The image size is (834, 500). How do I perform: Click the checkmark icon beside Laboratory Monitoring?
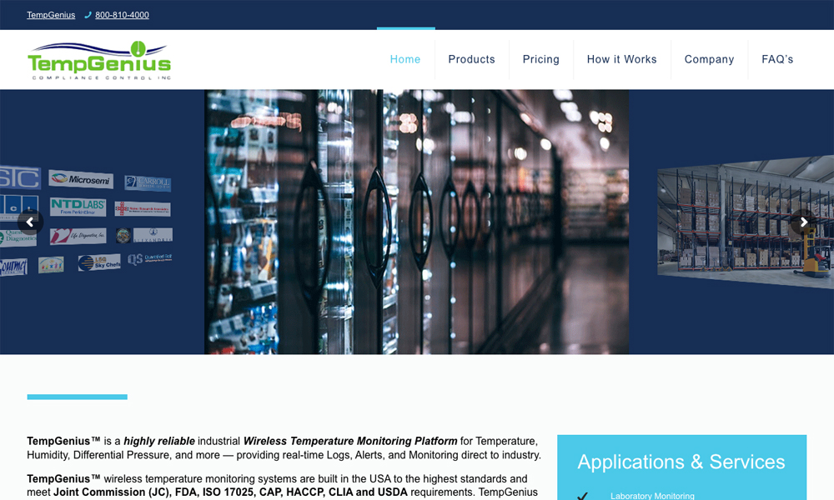point(582,496)
